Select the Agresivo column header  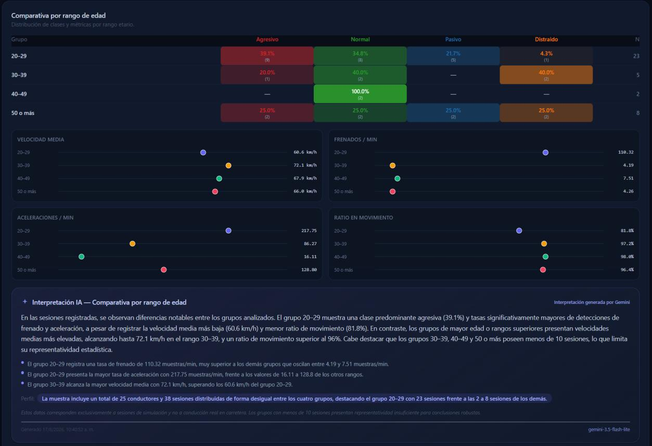point(267,40)
